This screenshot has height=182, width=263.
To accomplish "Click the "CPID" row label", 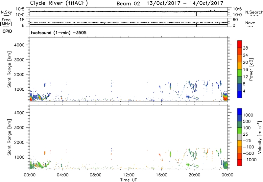I will (7, 31).
